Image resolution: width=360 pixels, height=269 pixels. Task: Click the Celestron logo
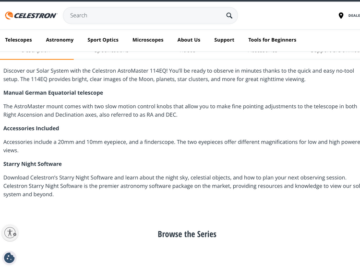(x=31, y=15)
